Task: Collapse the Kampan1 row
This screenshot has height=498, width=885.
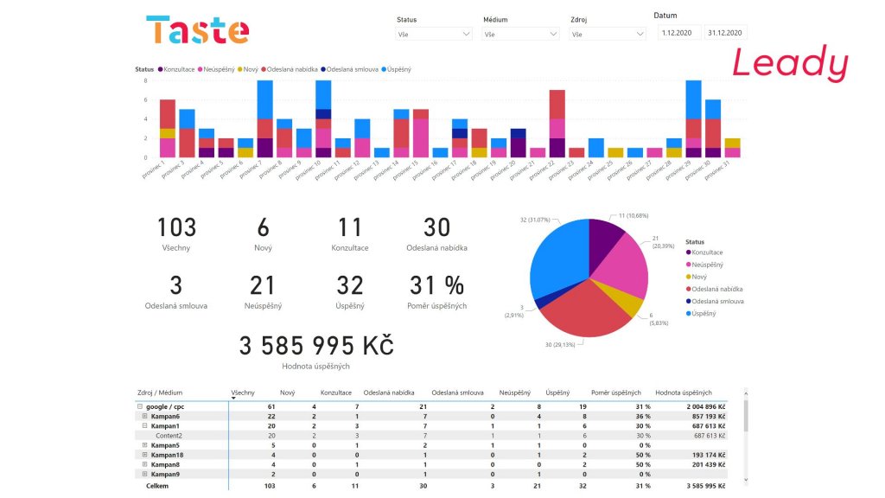Action: (145, 426)
